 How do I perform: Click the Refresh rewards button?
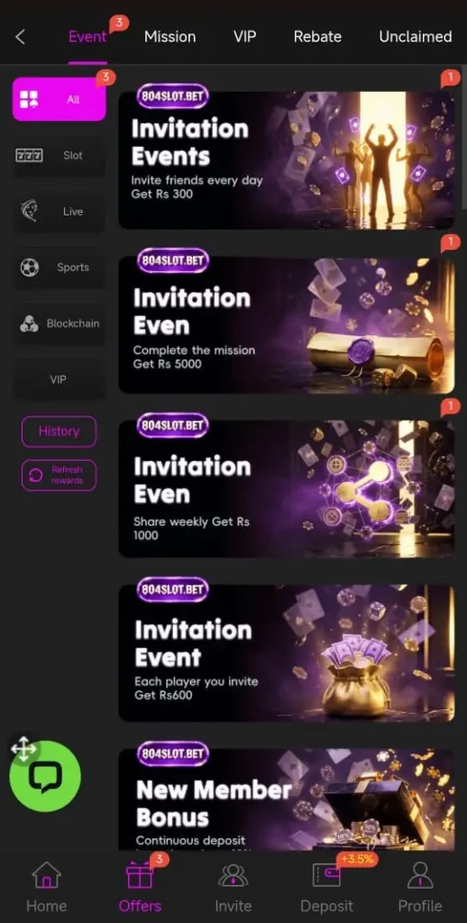(x=59, y=475)
